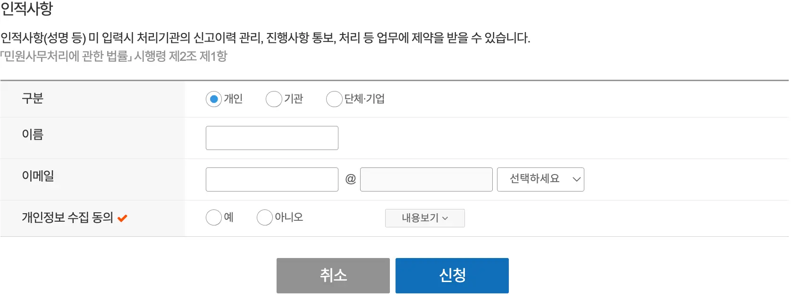Screen dimensions: 792x300
Task: Click the chevron on the 선택하세요 dropdown
Action: click(576, 180)
